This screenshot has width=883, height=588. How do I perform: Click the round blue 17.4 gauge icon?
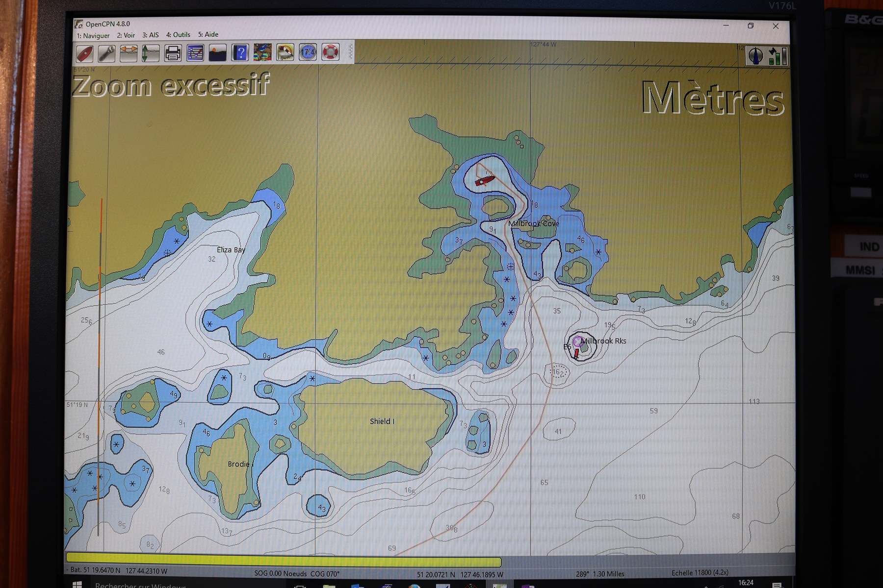pyautogui.click(x=308, y=52)
